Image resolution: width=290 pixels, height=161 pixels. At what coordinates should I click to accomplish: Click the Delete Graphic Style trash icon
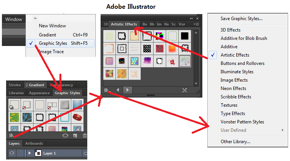85,136
